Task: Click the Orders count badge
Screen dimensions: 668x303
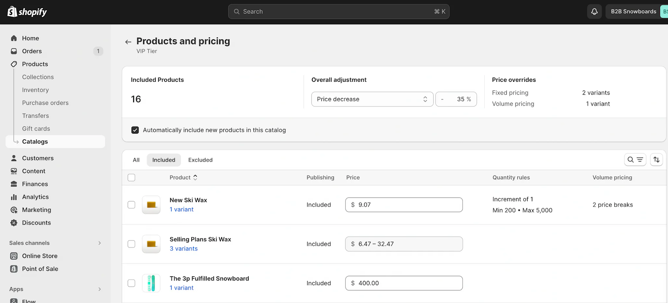Action: coord(98,51)
